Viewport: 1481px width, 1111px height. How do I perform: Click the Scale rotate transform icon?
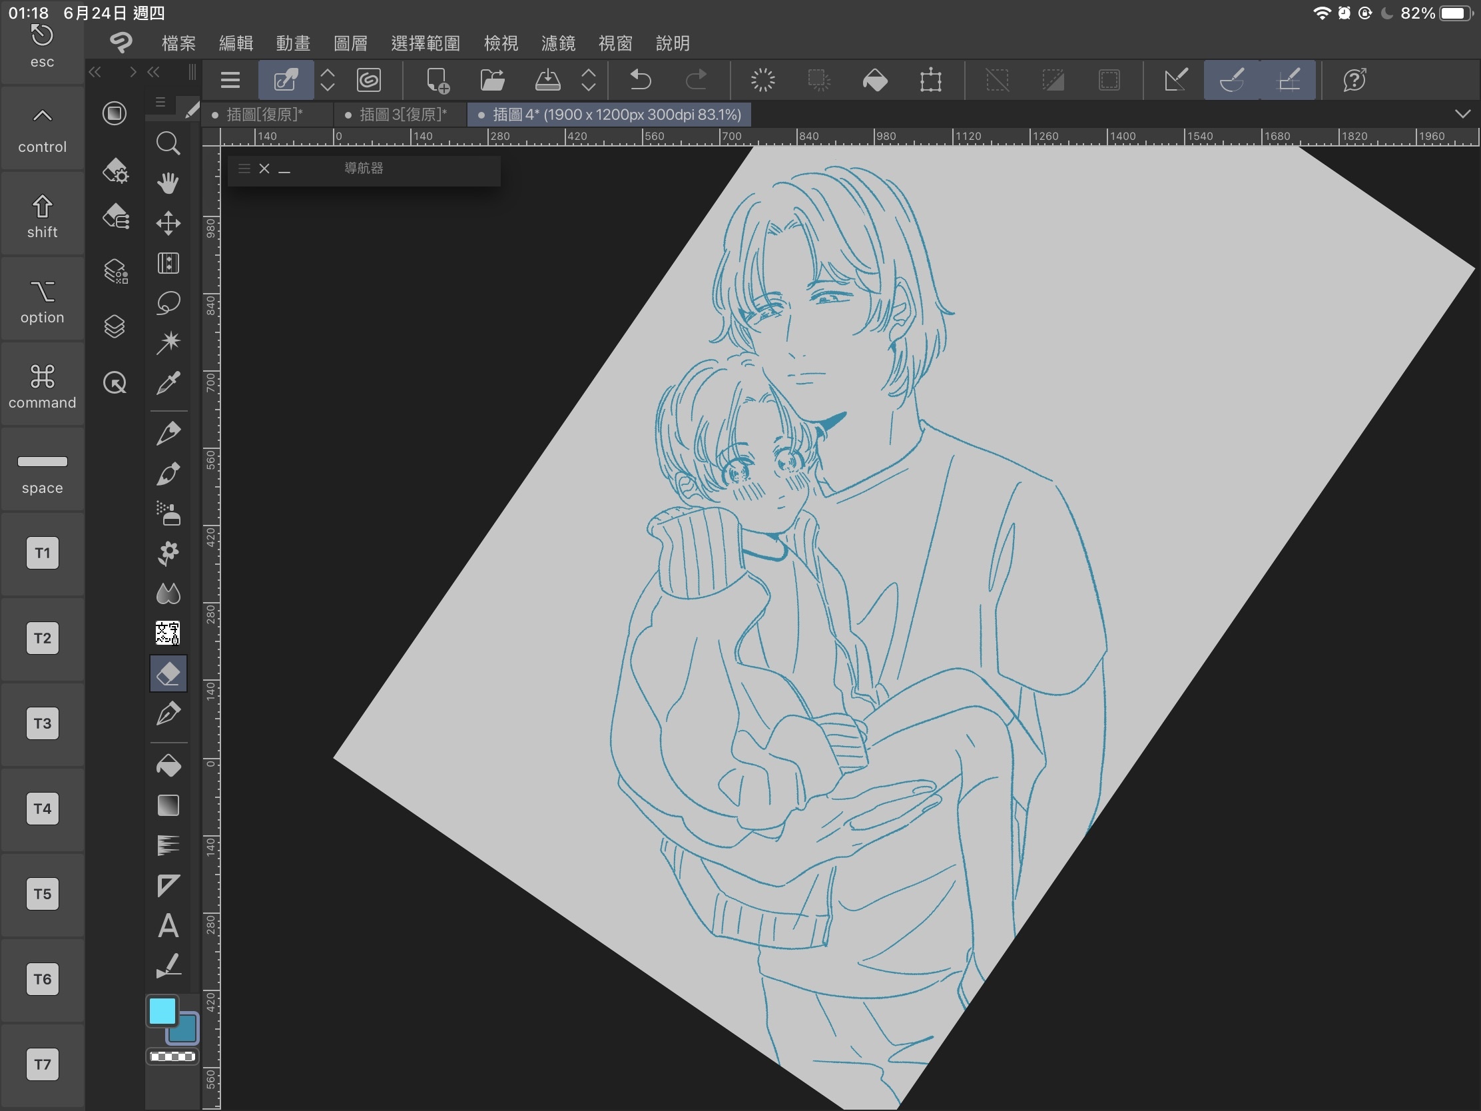[x=931, y=81]
